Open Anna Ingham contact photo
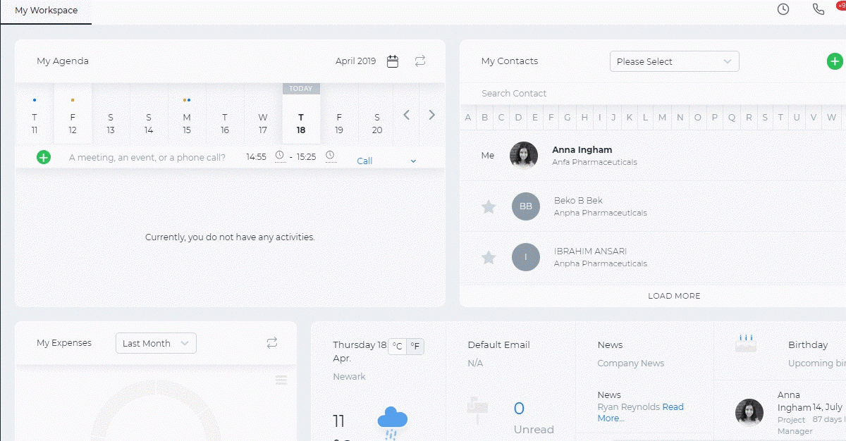The height and width of the screenshot is (441, 846). tap(524, 156)
